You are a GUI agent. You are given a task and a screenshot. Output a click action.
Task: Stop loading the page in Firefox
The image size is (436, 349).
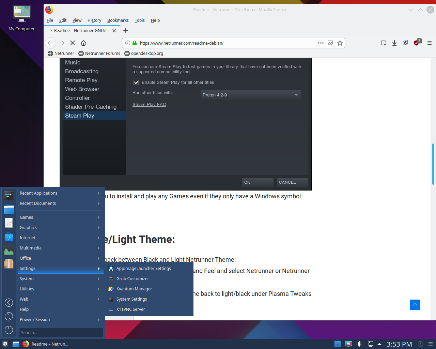pyautogui.click(x=73, y=43)
